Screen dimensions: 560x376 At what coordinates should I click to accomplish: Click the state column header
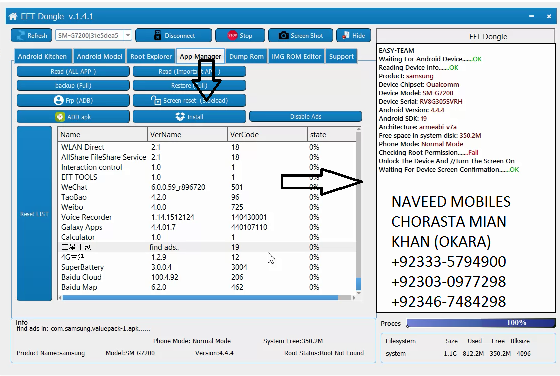pyautogui.click(x=332, y=135)
